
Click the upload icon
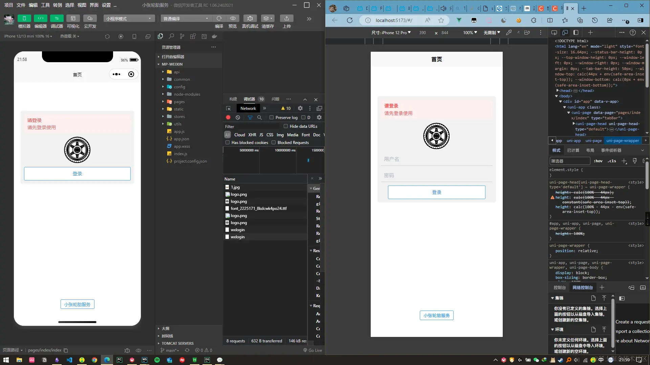tap(286, 18)
